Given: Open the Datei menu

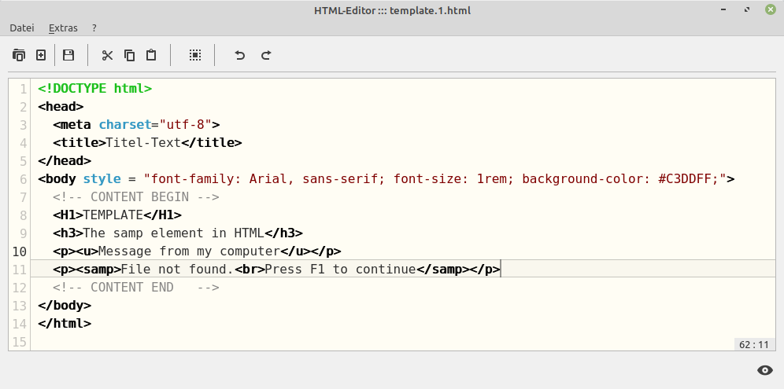Looking at the screenshot, I should pos(22,28).
